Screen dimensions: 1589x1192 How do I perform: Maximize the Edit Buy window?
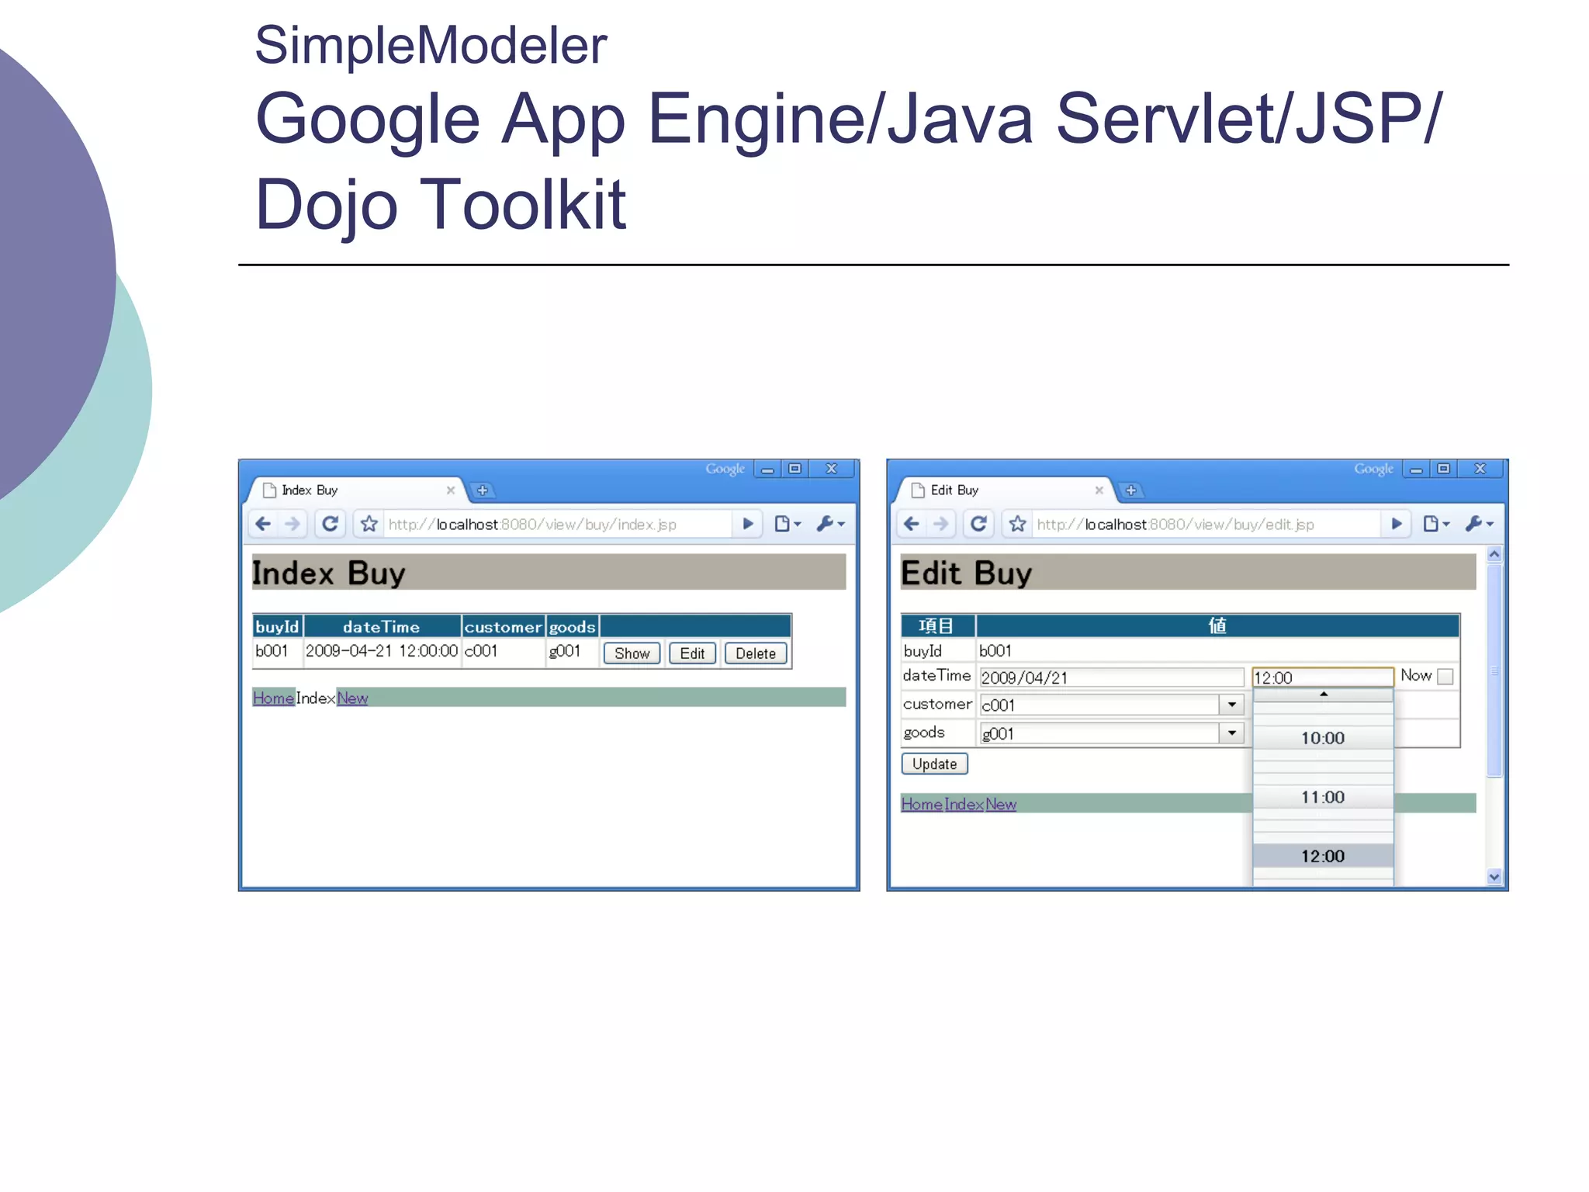pos(1443,469)
